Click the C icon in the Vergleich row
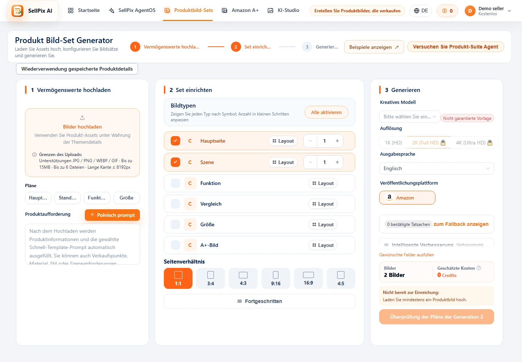Screen dimensions: 522x362 (190, 204)
